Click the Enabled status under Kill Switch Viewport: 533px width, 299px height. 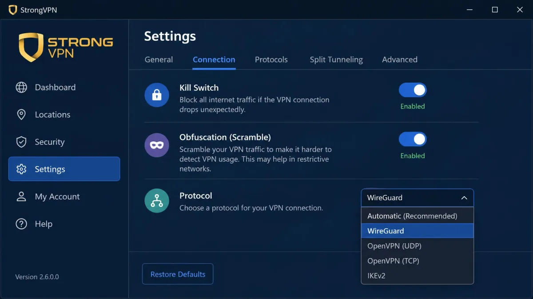(x=413, y=106)
